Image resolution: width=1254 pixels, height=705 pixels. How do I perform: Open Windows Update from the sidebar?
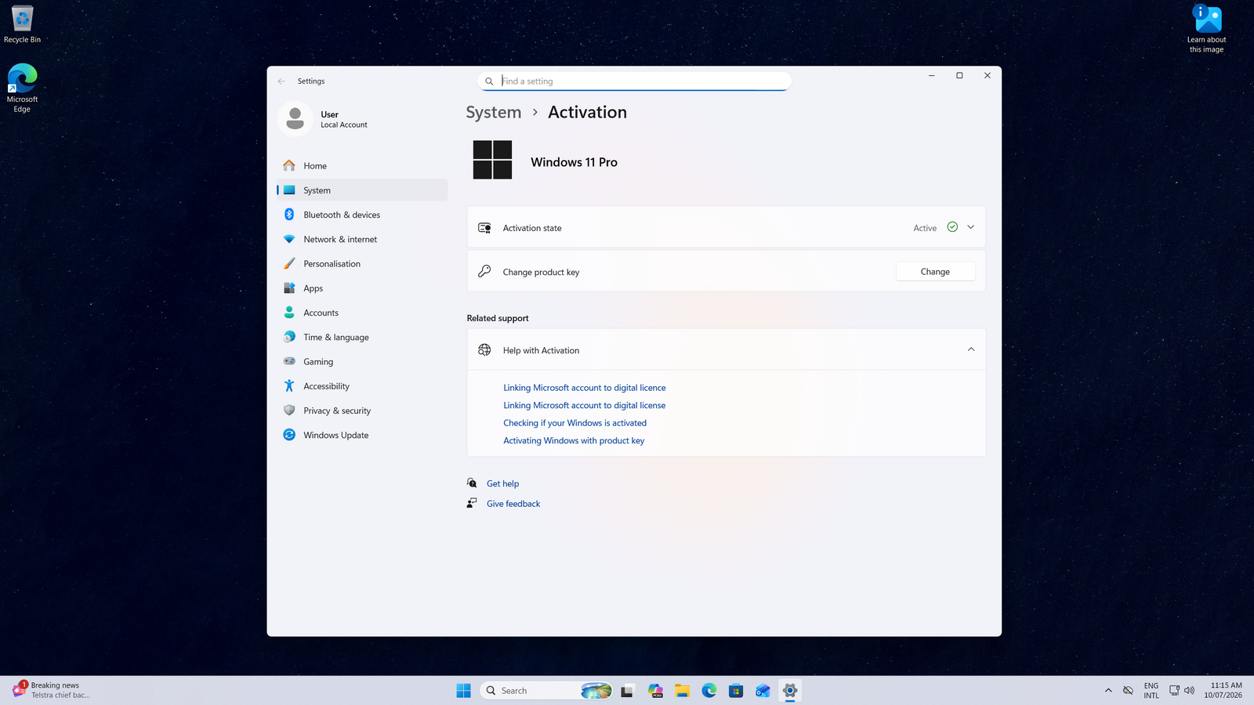tap(362, 435)
